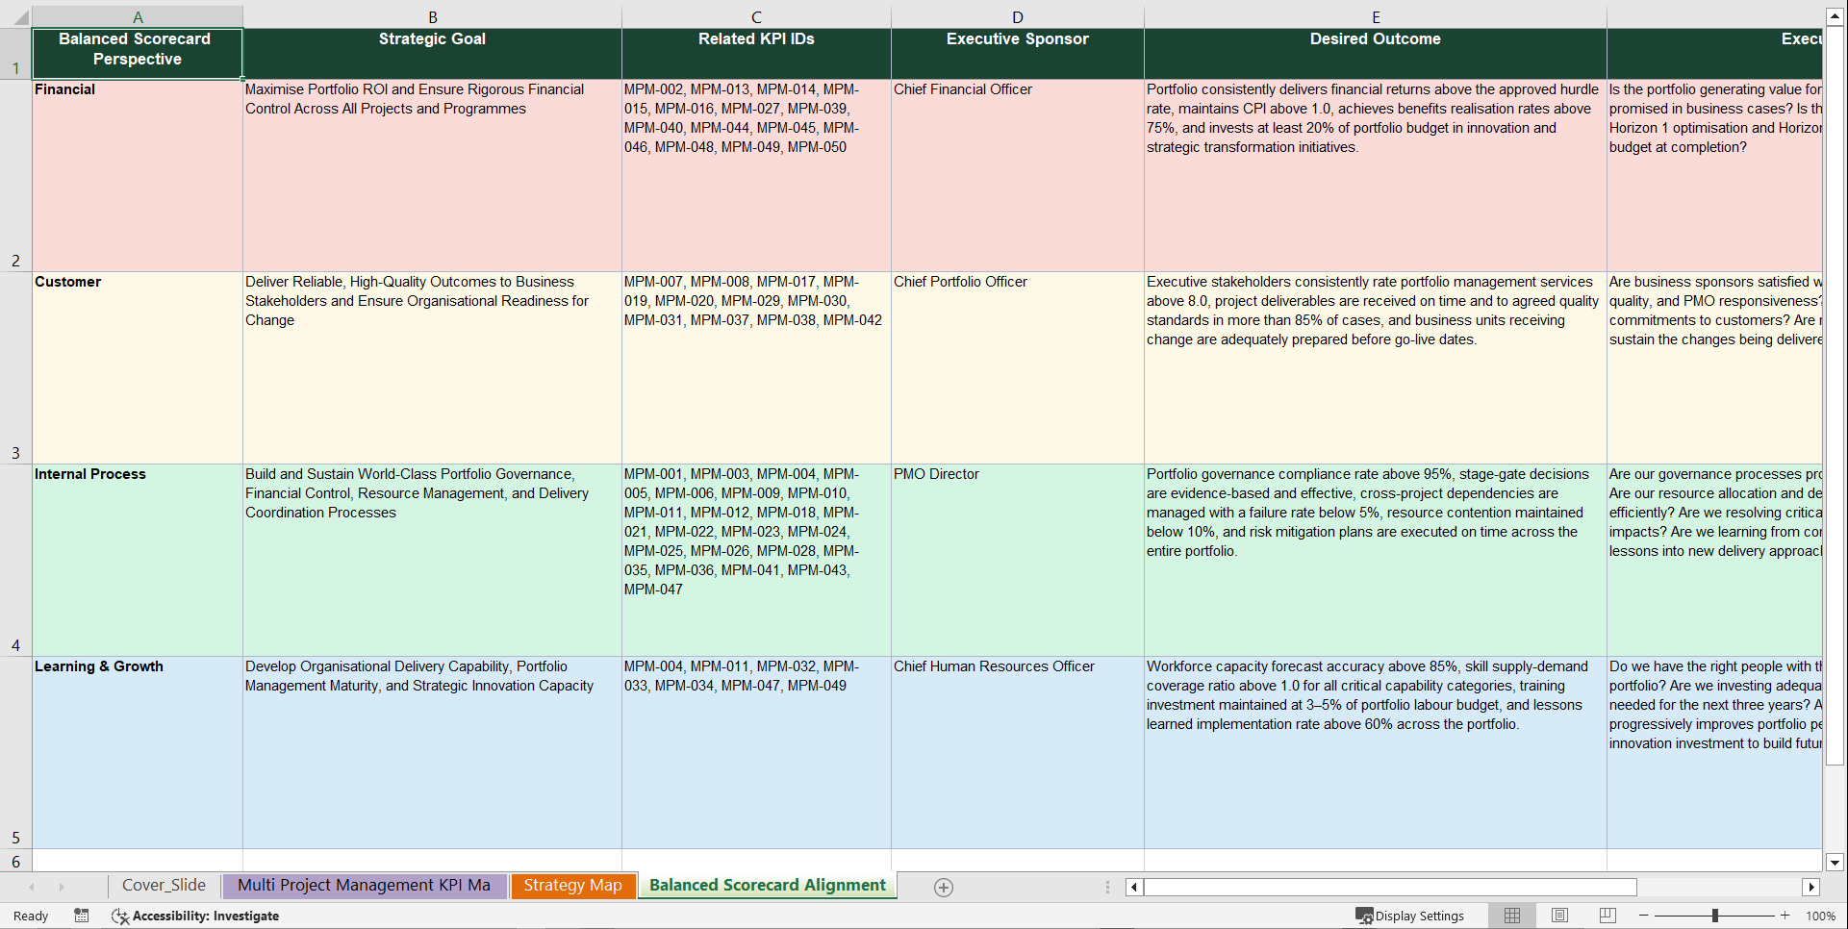
Task: Select column A header
Action: (138, 17)
